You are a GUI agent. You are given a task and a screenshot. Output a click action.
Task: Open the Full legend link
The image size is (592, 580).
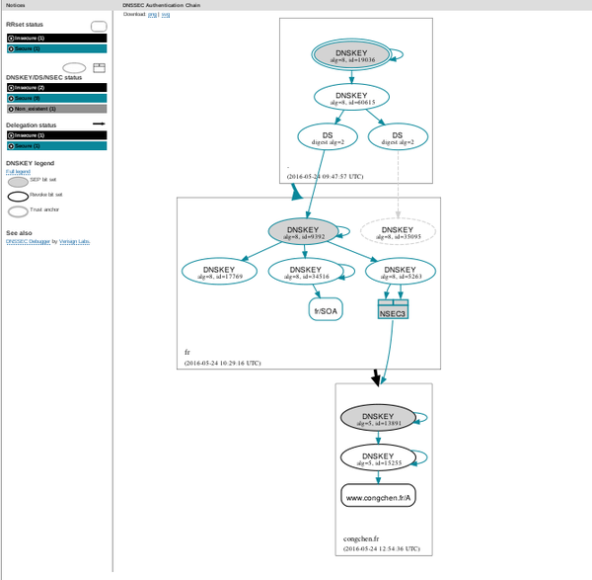tap(18, 172)
